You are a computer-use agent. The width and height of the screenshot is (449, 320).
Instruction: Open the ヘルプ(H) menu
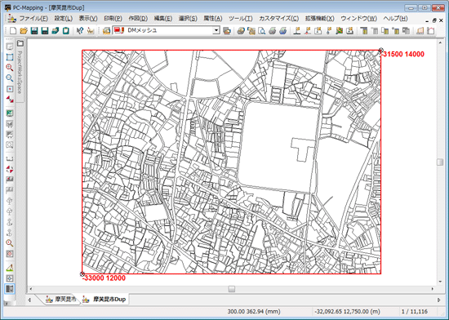(395, 18)
